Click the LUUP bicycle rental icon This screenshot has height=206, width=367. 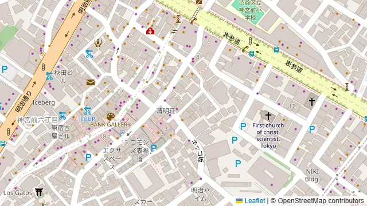[x=88, y=110]
